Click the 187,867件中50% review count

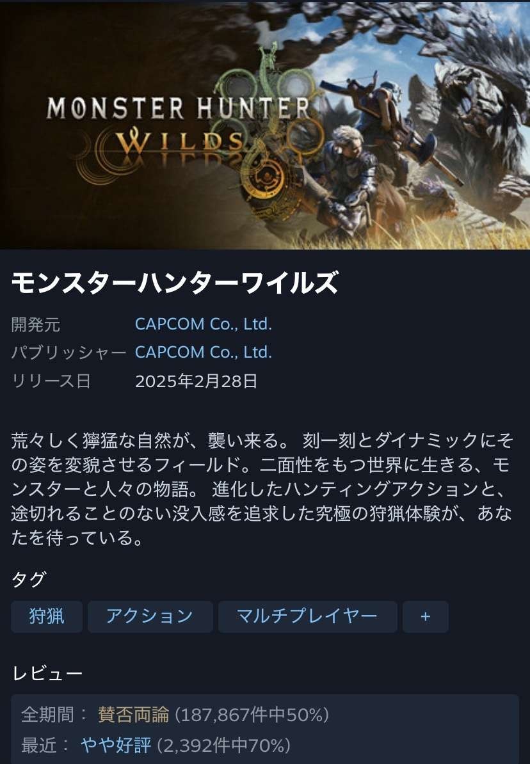click(x=252, y=715)
